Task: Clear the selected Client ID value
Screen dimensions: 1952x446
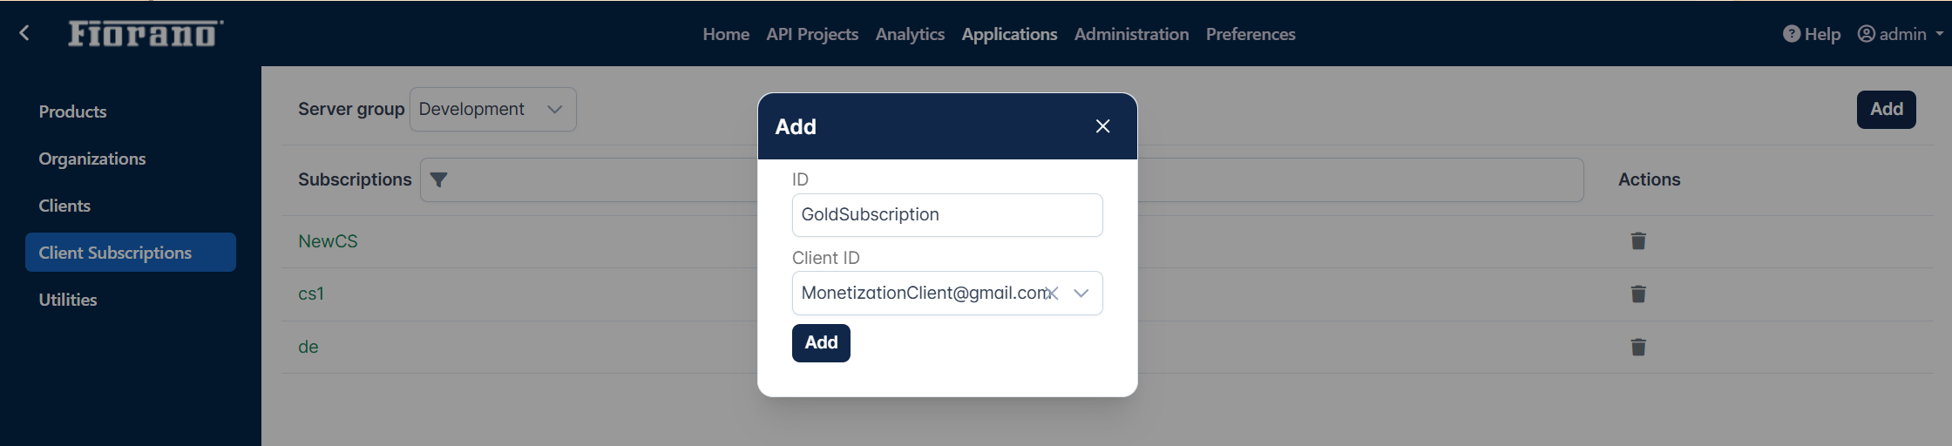Action: tap(1053, 294)
